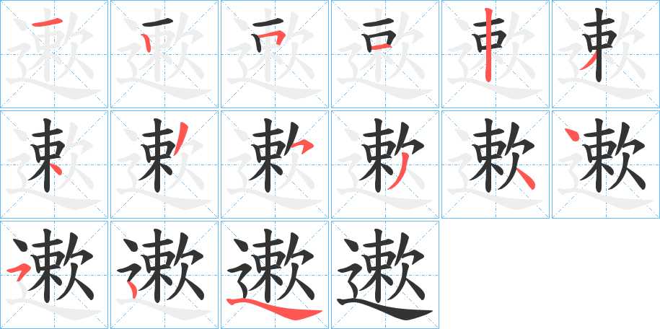660x329 pixels.
Task: Open the step fourteen cell with red curved 辶 stroke
Action: pos(164,275)
